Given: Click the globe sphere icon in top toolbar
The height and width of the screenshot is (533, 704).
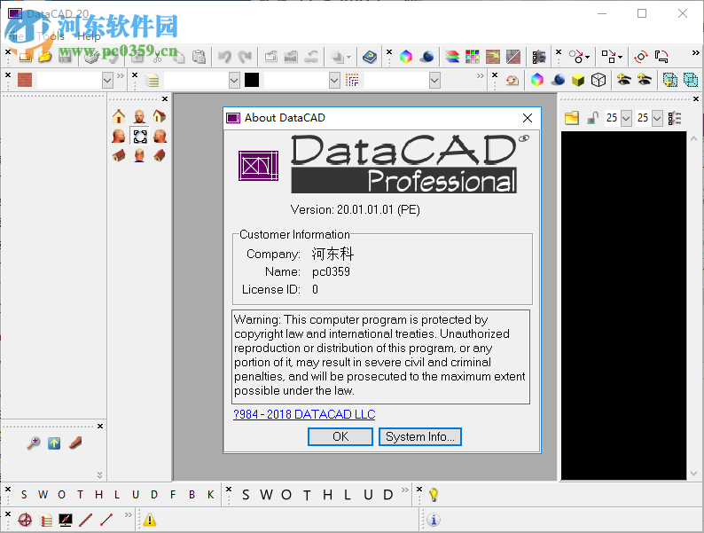Looking at the screenshot, I should point(427,57).
